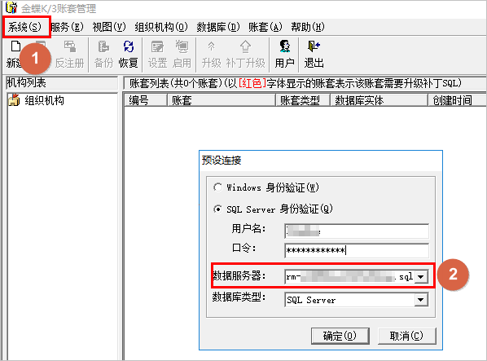Click the 恢复 restore toolbar icon
This screenshot has height=361, width=487.
(129, 55)
